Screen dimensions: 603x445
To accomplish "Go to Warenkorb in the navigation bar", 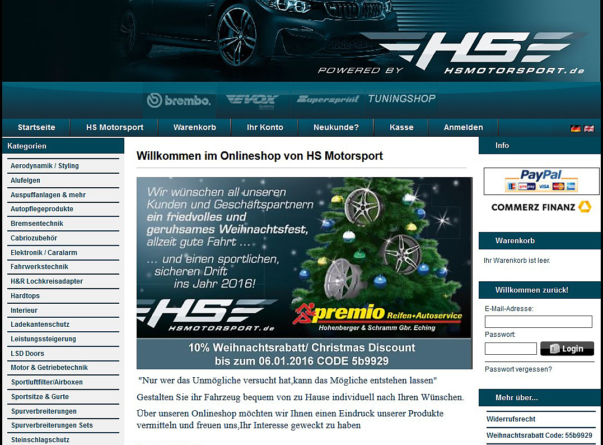I will [x=194, y=127].
